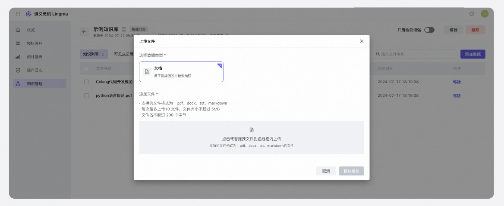Click the 智能问答 tag
Screen dimensions: 504x206
(x=139, y=29)
